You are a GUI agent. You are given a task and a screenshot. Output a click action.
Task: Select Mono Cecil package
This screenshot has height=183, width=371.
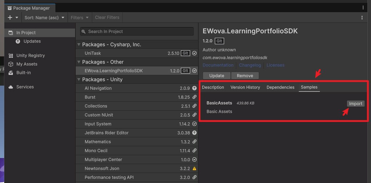[x=137, y=151]
